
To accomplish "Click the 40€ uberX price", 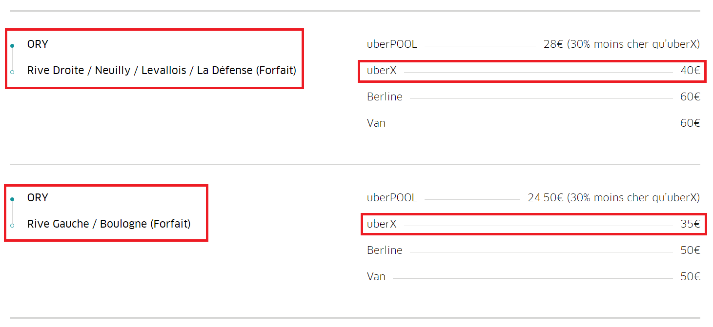I will click(x=691, y=71).
